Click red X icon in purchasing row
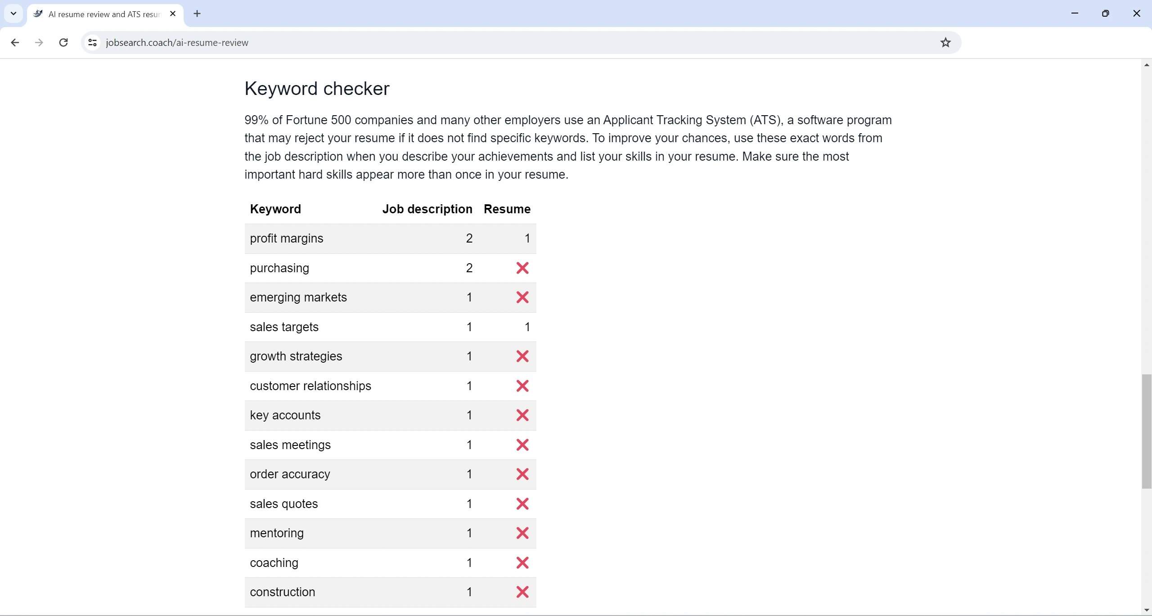1152x616 pixels. [x=522, y=268]
